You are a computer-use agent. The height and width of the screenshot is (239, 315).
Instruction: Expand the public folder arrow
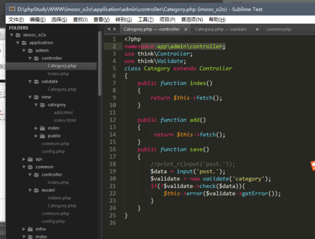tap(36, 136)
